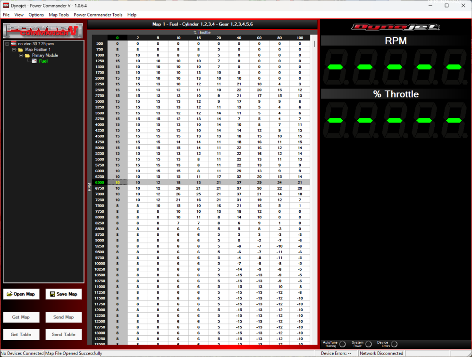Screen dimensions: 472x357
Task: Open the Power Commander Tools menu
Action: 98,15
